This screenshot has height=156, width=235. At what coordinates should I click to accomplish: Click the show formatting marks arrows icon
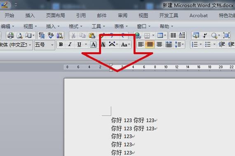click(x=205, y=35)
